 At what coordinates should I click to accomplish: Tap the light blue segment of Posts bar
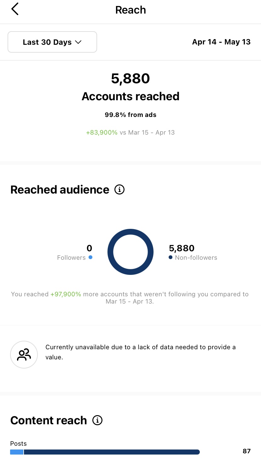[x=17, y=452]
